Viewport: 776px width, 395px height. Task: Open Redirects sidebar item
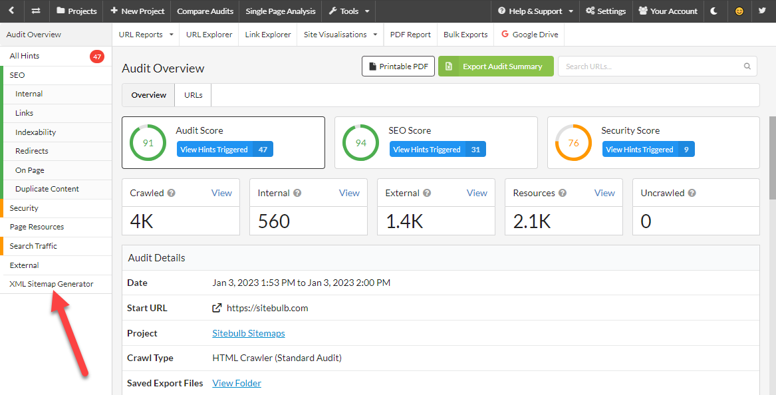point(57,151)
